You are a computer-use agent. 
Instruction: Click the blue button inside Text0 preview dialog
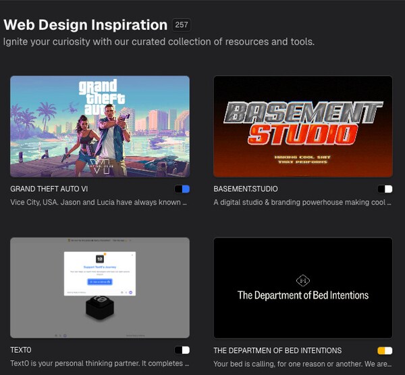[100, 281]
